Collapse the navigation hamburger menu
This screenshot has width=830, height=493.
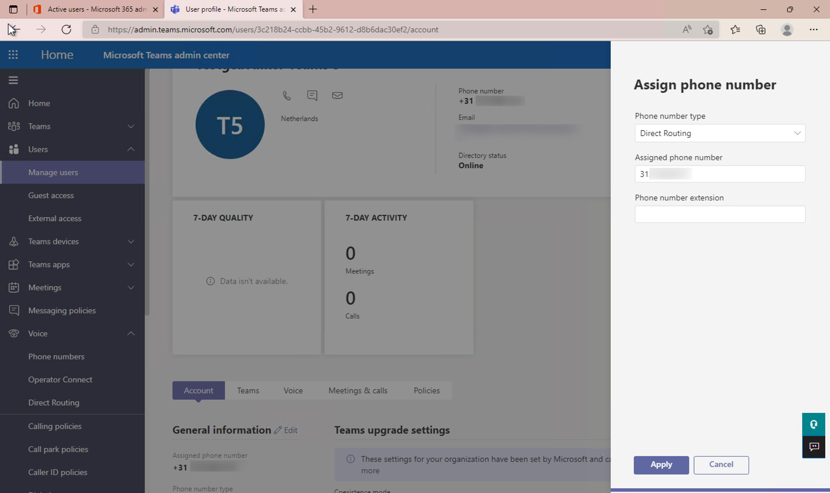(13, 80)
